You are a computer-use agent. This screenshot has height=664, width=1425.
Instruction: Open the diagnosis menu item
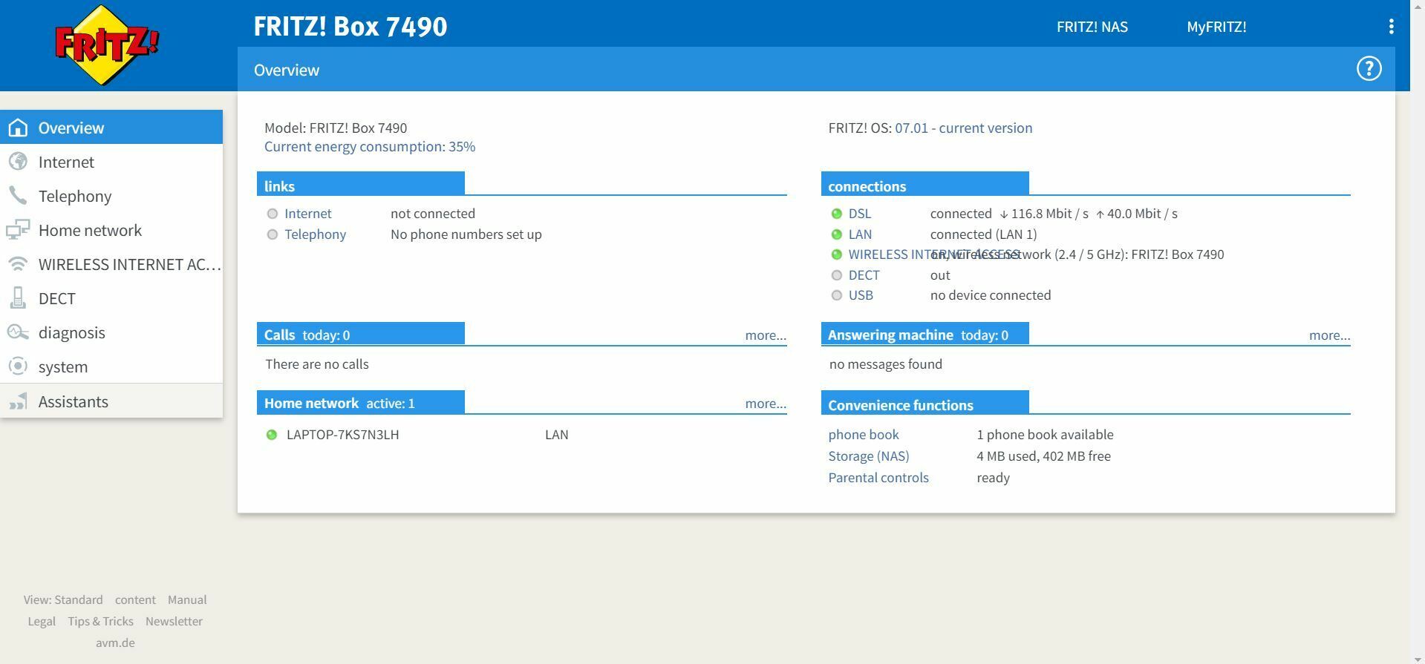coord(111,332)
